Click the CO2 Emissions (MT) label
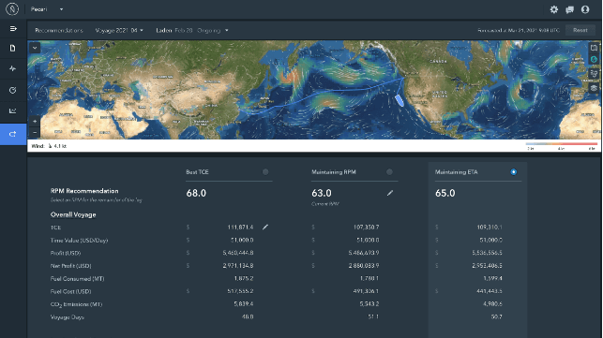603x338 pixels. [77, 304]
